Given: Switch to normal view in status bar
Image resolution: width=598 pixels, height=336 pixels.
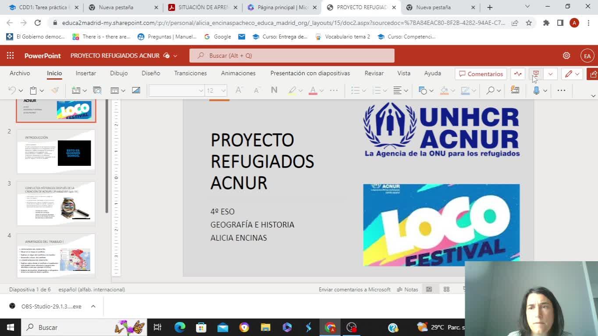Looking at the screenshot, I should [429, 289].
